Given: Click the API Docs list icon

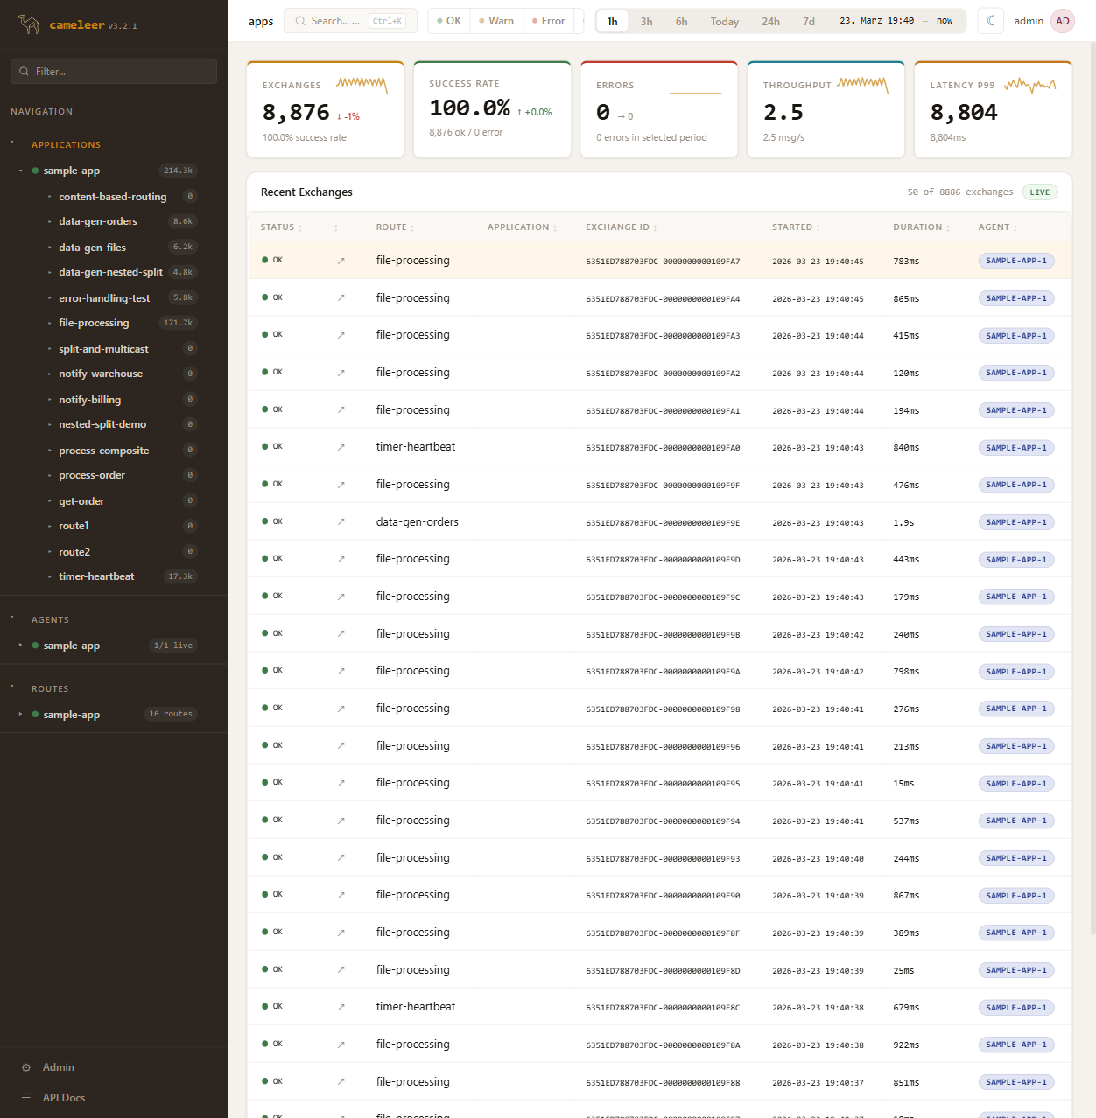Looking at the screenshot, I should click(26, 1098).
